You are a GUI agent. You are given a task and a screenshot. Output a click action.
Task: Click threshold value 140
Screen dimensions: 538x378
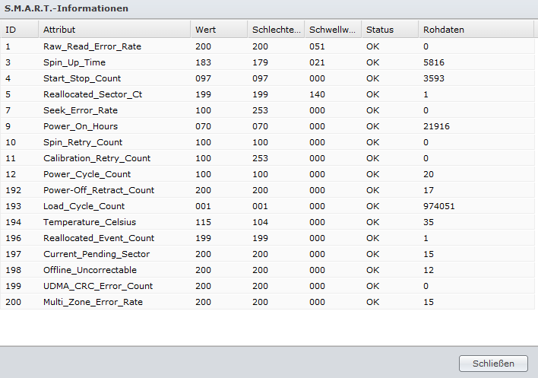(x=317, y=94)
